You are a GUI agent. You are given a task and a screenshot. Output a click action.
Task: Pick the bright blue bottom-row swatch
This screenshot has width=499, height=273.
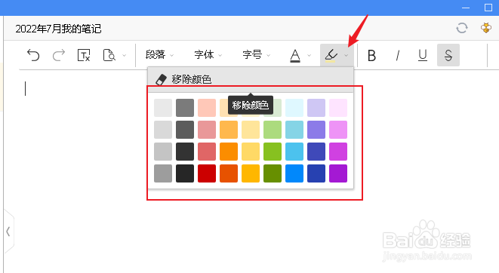[x=294, y=173]
